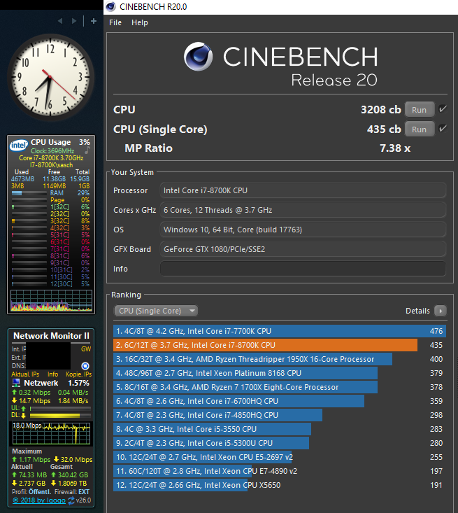458x513 pixels.
Task: Click the plus icon to add gadgets
Action: (x=94, y=21)
